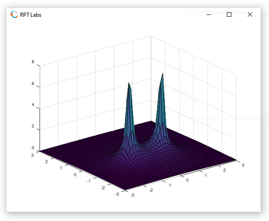Click label 1 on the left-side horizontal axis
Viewport: 269px width, 221px height.
point(61,168)
